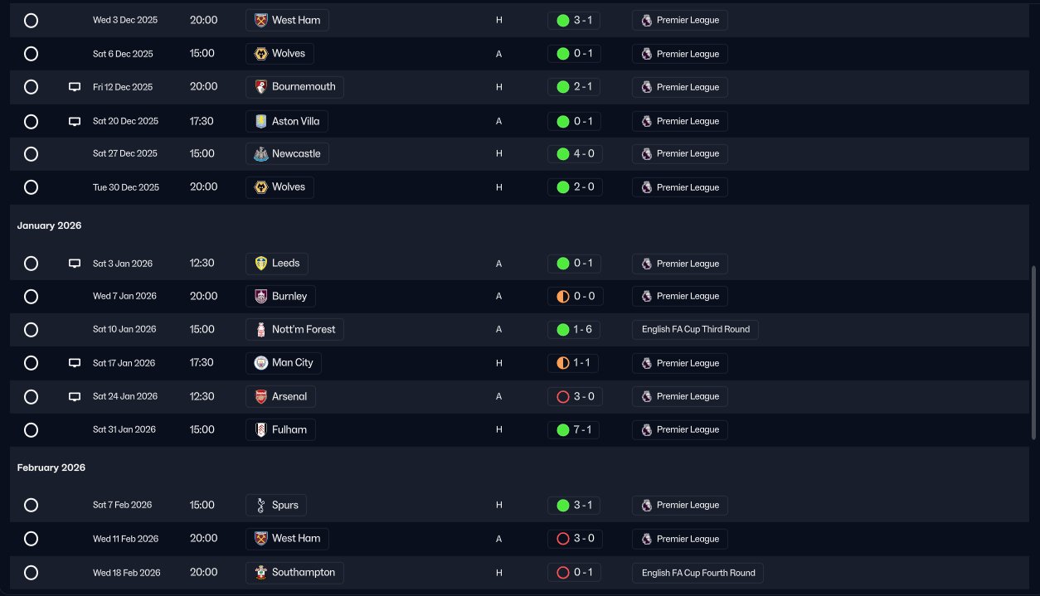Screen dimensions: 1040x596
Task: Click the TV broadcast icon for Bournemouth match
Action: coord(74,87)
